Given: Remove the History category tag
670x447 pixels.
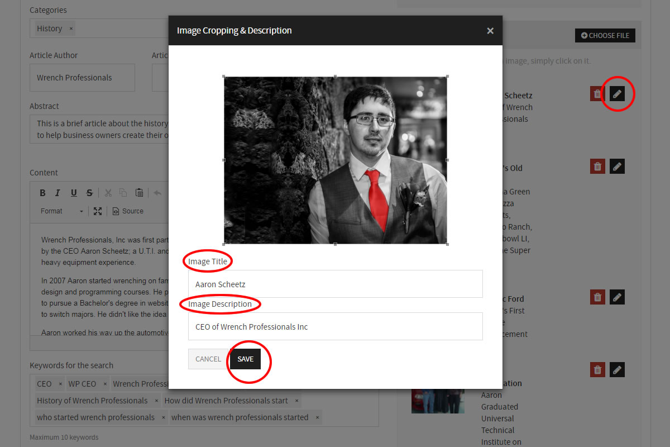Looking at the screenshot, I should (71, 28).
